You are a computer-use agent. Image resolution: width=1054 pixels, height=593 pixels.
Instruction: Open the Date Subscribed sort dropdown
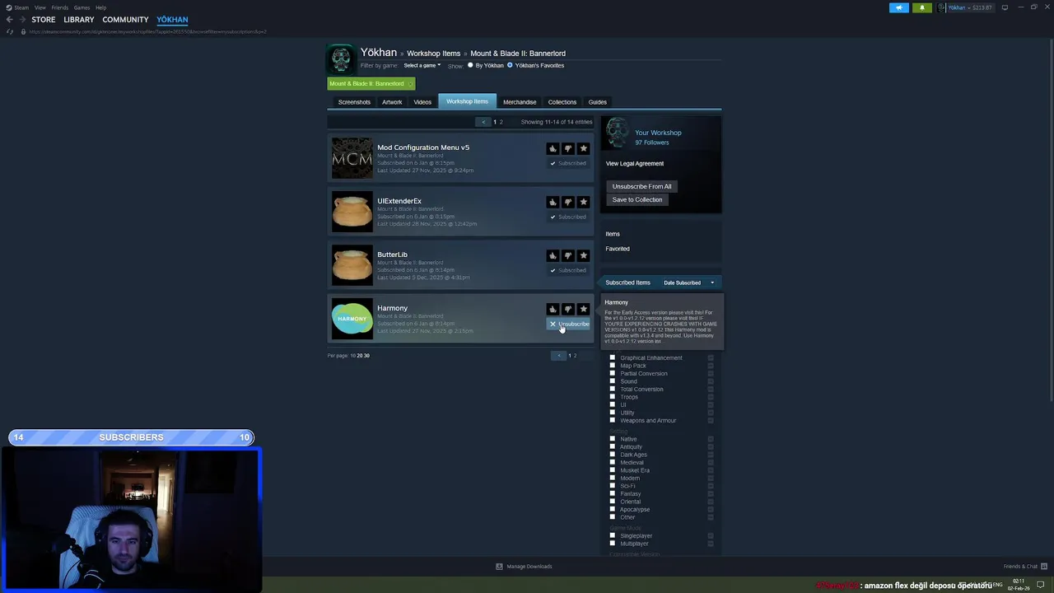689,282
